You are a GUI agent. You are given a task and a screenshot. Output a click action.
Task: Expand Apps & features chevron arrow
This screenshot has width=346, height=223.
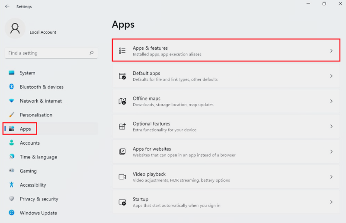pos(331,51)
